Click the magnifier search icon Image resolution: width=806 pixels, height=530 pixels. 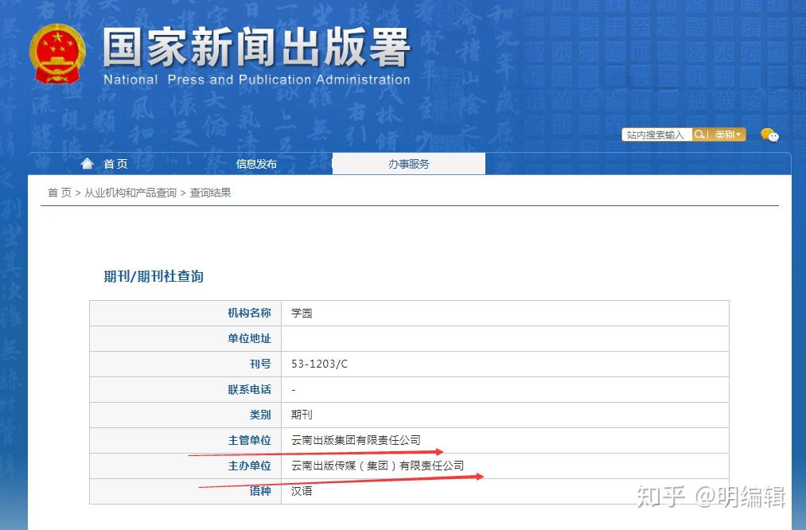pos(699,134)
